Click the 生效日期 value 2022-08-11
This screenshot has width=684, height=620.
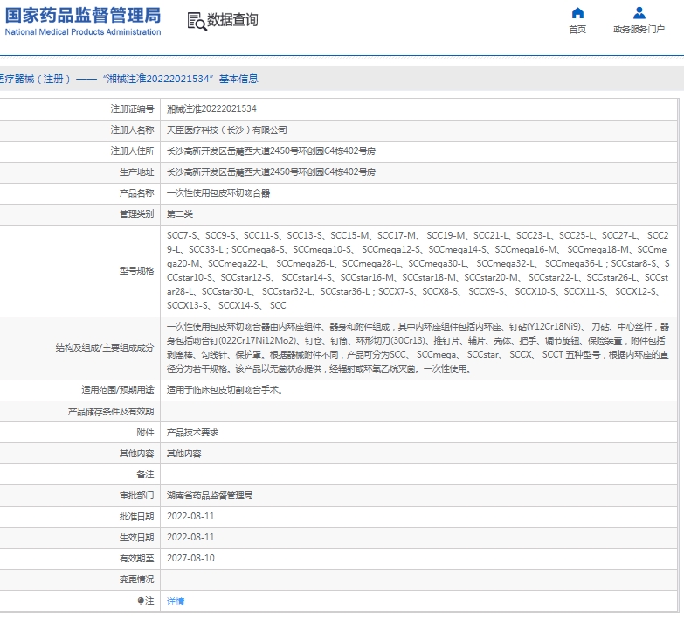[190, 538]
